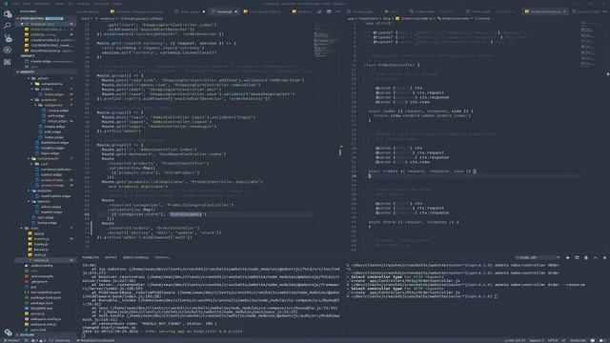610x343 pixels.
Task: Open More Actions menu of left editor group
Action: (338, 11)
